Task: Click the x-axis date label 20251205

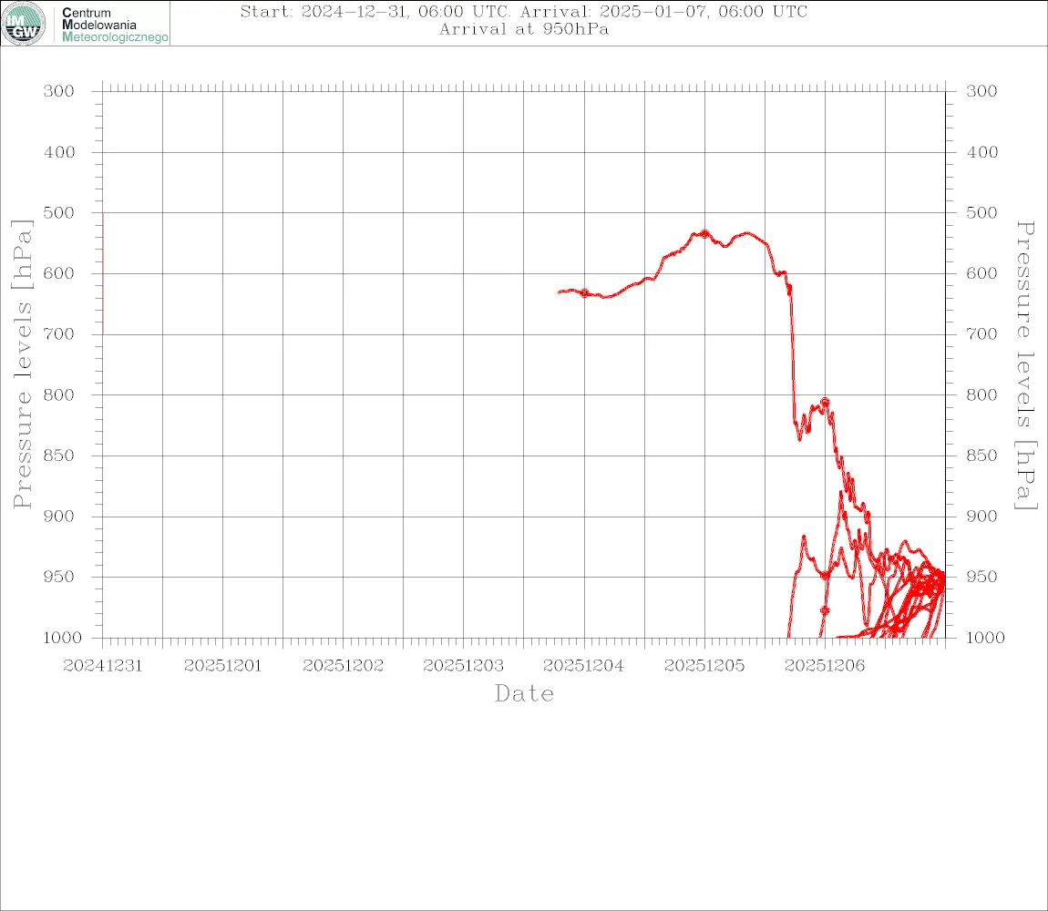Action: (x=704, y=666)
